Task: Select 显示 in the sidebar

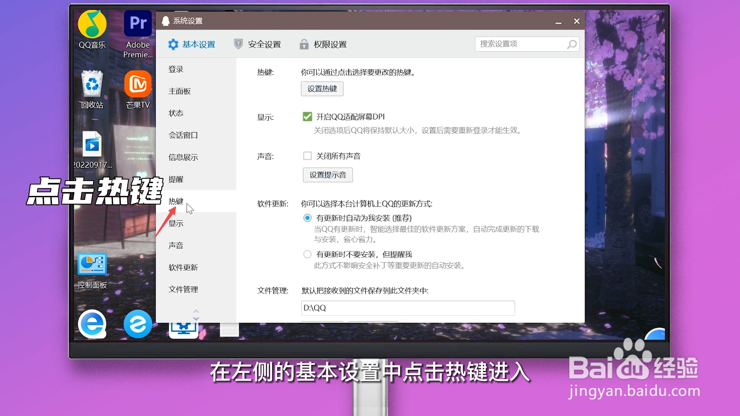Action: click(x=196, y=223)
